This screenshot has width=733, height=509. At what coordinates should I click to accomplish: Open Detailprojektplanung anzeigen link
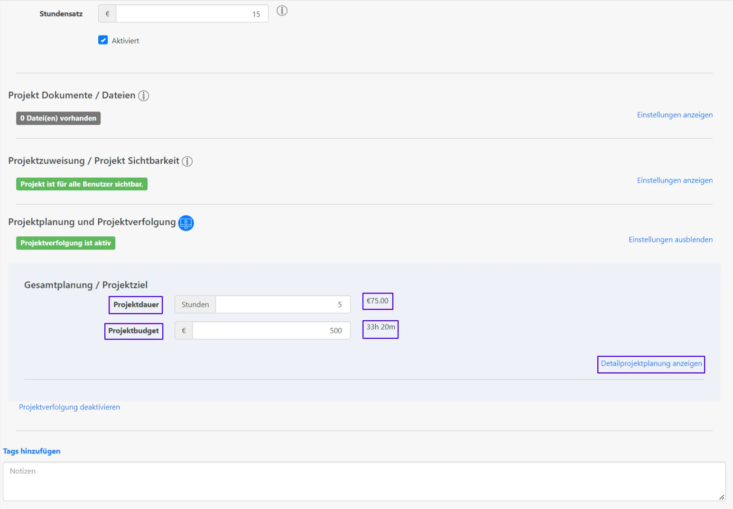coord(651,364)
